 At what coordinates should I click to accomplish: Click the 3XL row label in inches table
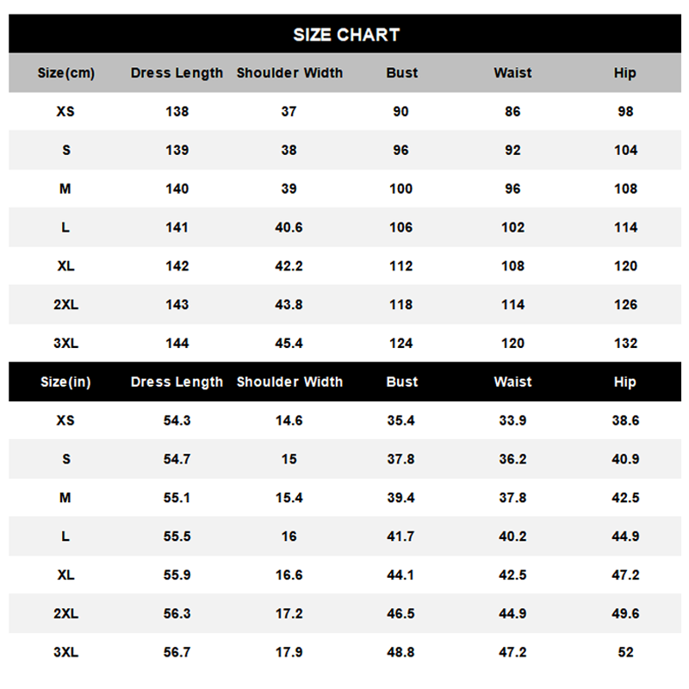pyautogui.click(x=66, y=652)
